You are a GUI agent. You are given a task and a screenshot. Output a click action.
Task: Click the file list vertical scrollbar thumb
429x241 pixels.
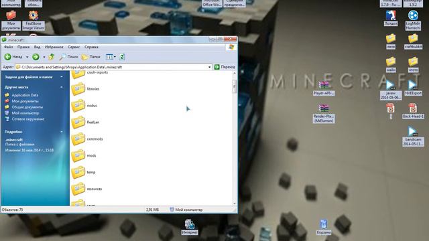[x=234, y=86]
